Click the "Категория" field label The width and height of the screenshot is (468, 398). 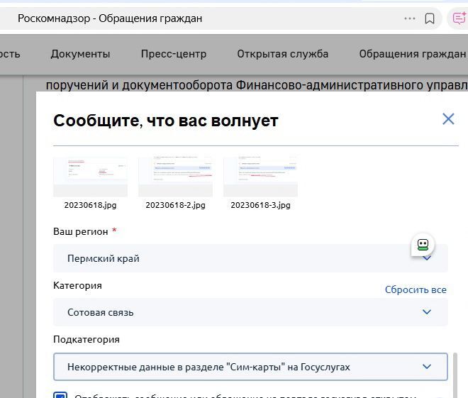77,285
